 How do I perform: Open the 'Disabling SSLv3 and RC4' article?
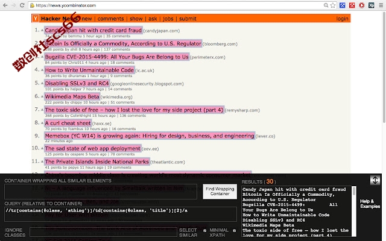pos(77,83)
